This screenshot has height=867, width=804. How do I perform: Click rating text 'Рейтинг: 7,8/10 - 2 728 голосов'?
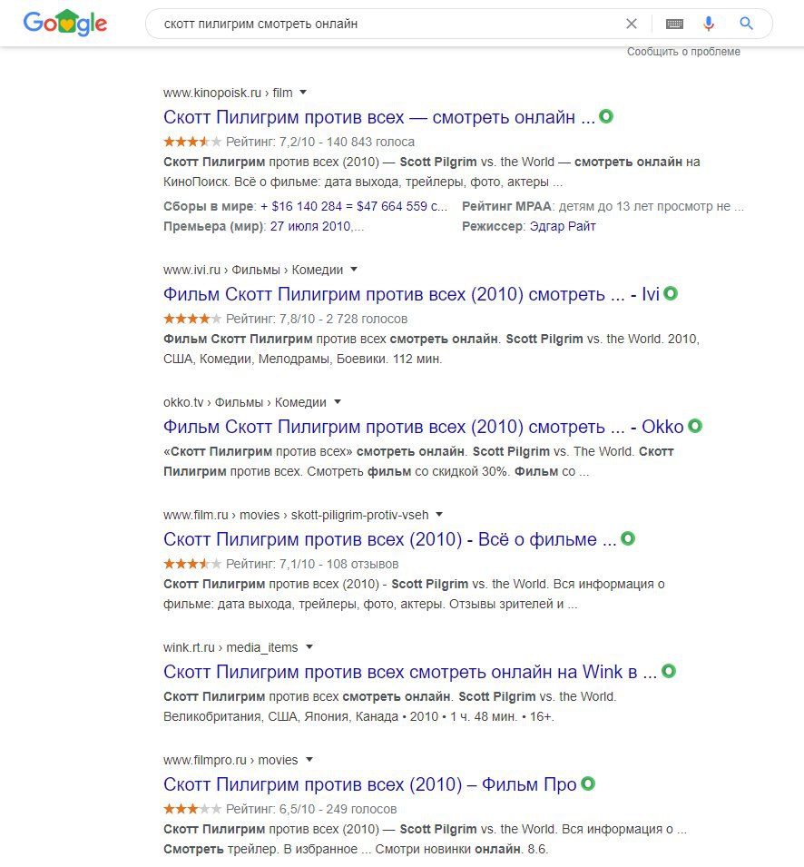(x=317, y=319)
